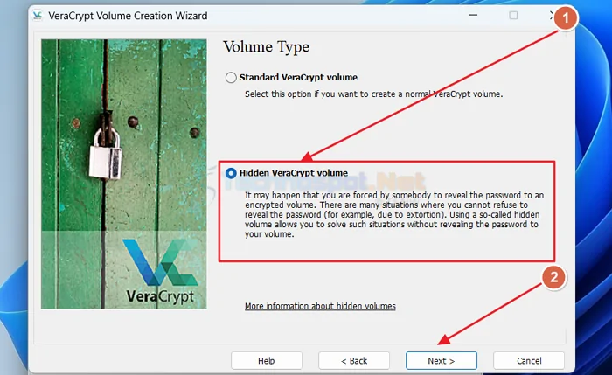Cancel the volume creation wizard
612x375 pixels.
[x=529, y=360]
